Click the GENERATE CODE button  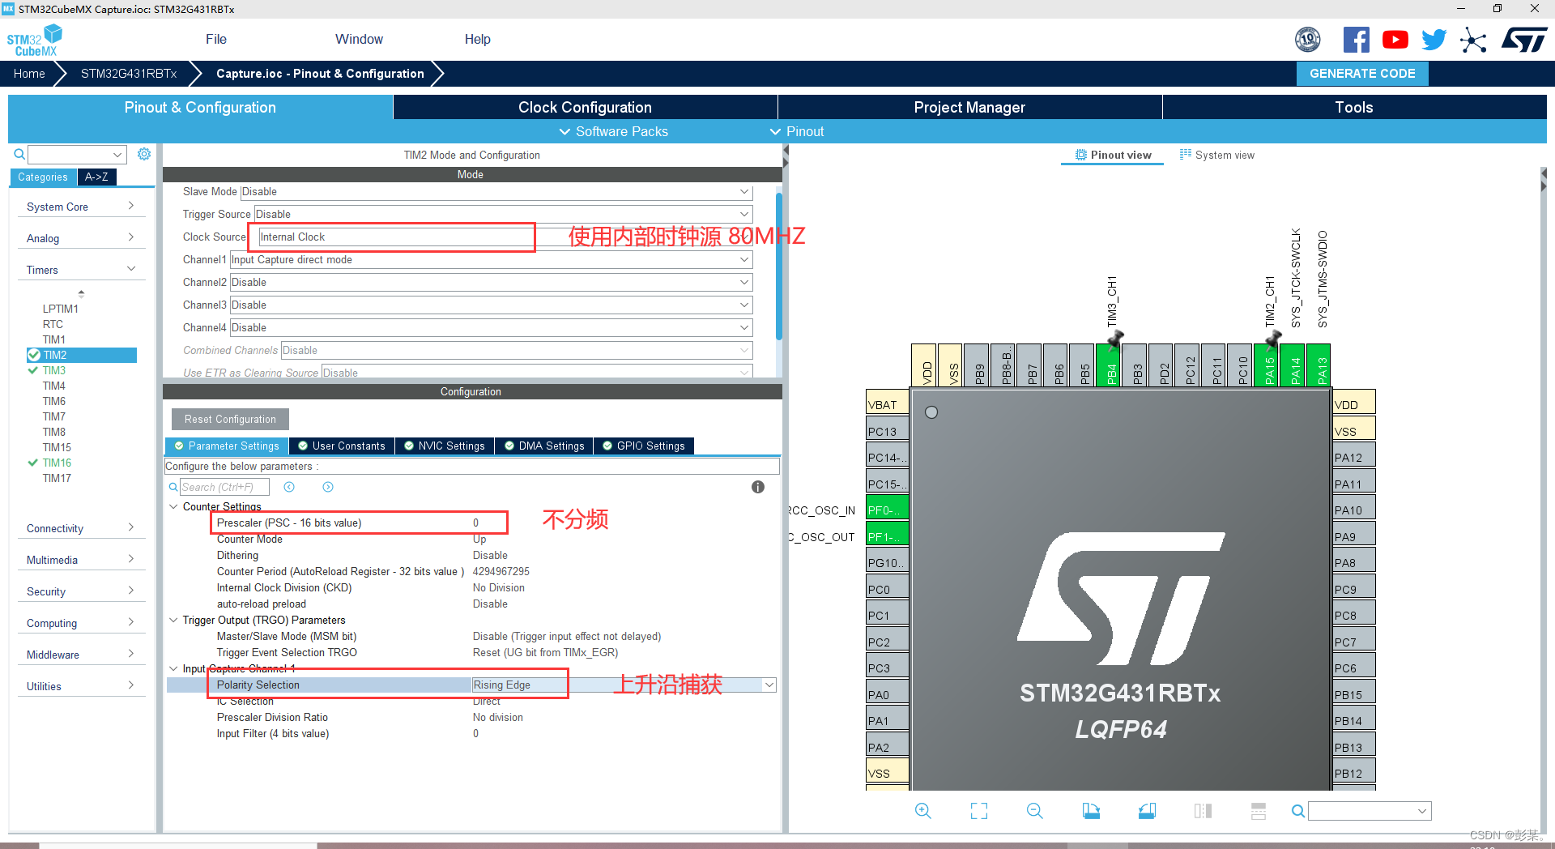[x=1362, y=74]
